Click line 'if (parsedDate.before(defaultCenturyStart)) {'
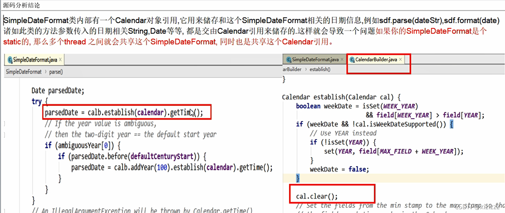 coord(133,156)
